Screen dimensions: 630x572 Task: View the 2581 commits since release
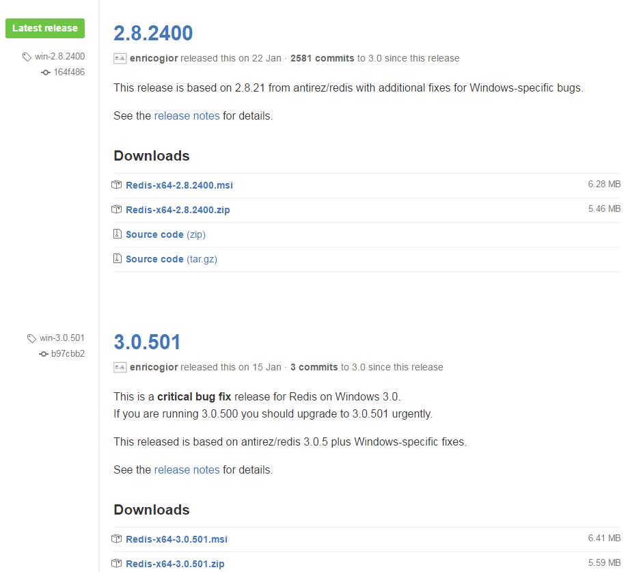323,58
